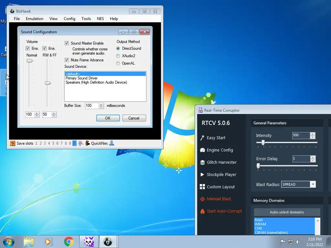Viewport: 331px width, 248px height.
Task: Confirm sound settings with OK
Action: click(108, 118)
